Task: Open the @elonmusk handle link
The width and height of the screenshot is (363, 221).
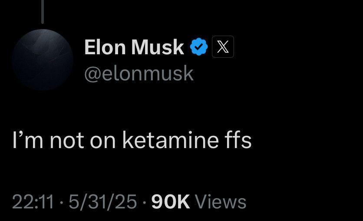Action: tap(139, 73)
